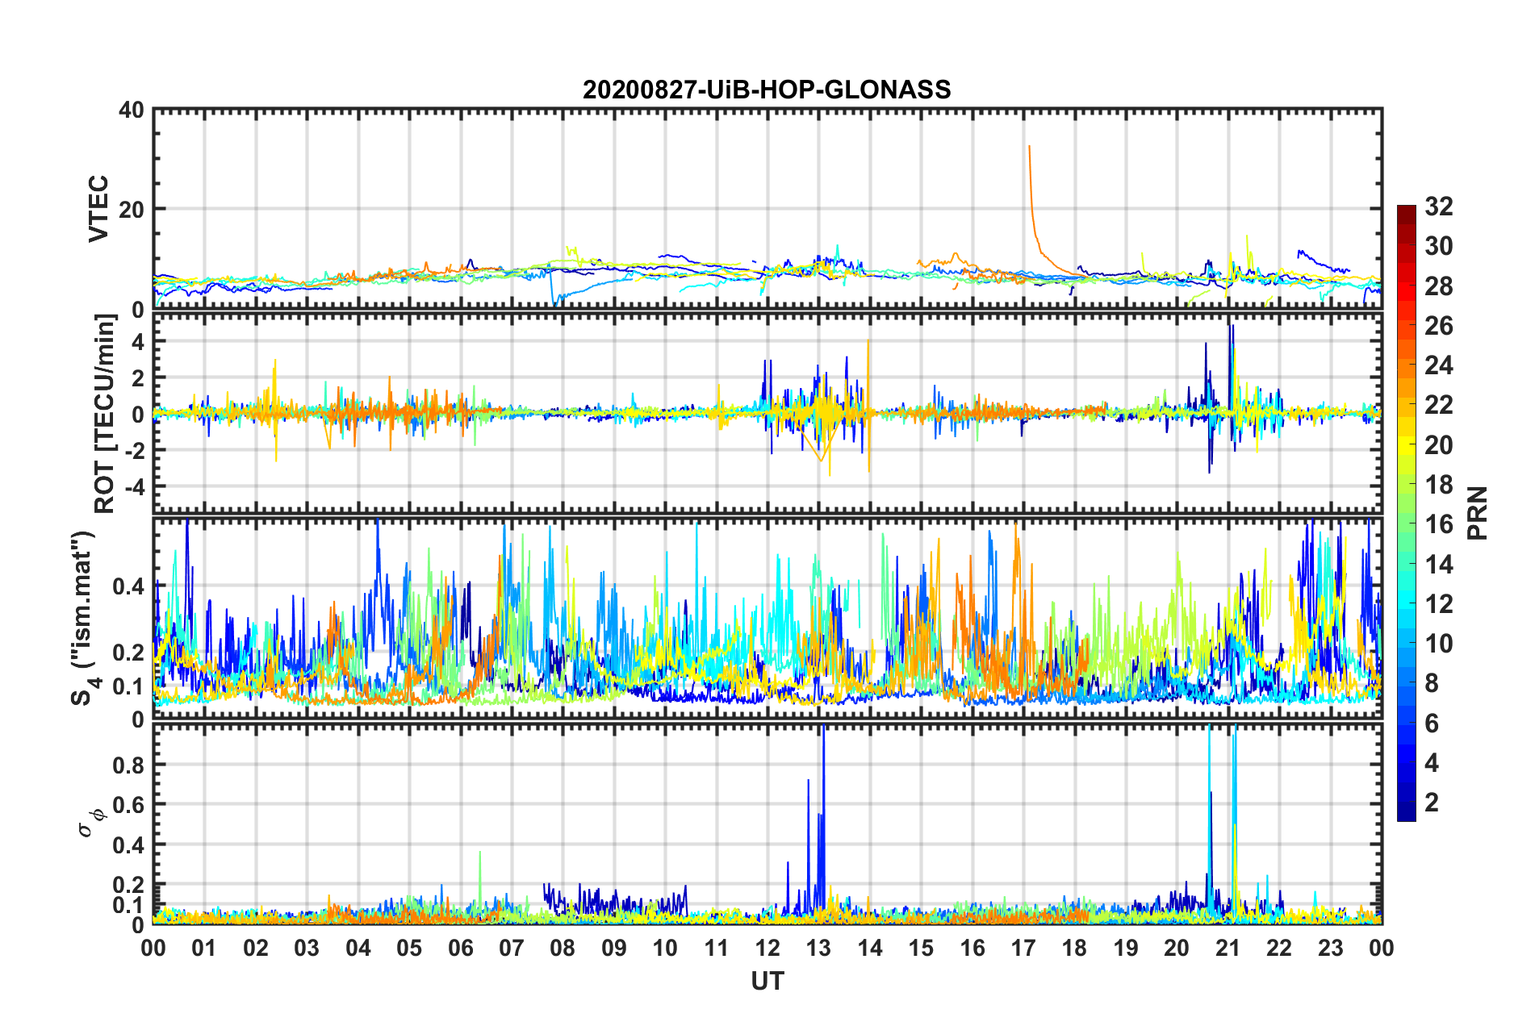
Task: Click the 32 value on the PRN colorbar
Action: click(x=1439, y=206)
